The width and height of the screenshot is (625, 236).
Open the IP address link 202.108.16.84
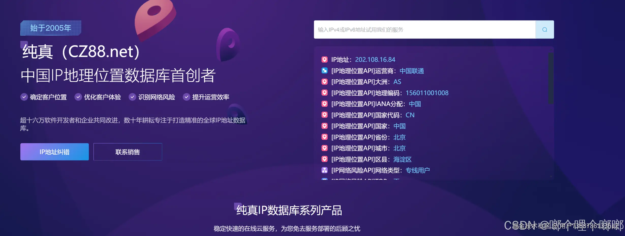click(x=375, y=60)
